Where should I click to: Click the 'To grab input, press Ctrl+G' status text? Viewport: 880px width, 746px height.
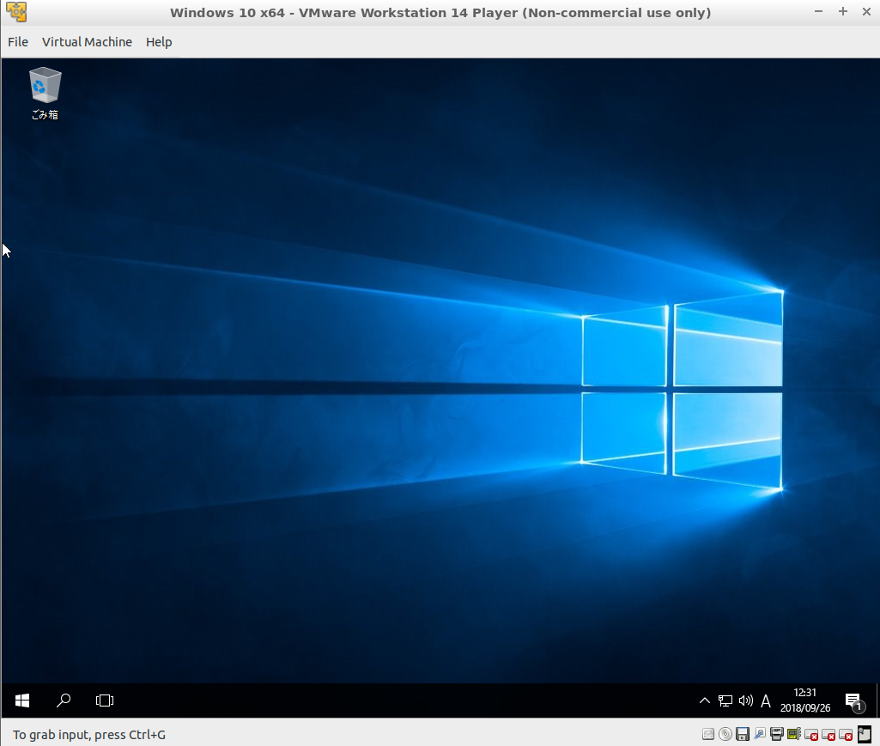pos(89,735)
